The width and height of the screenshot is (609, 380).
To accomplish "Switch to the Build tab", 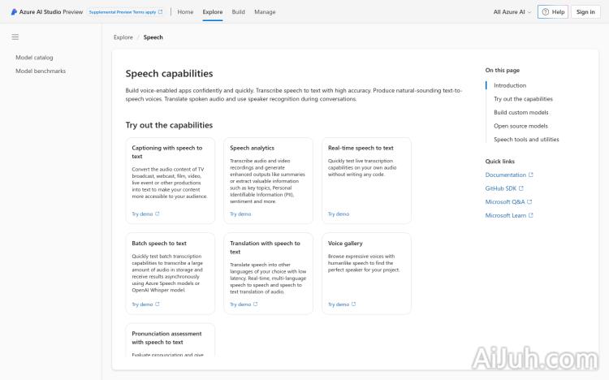I will pos(238,12).
